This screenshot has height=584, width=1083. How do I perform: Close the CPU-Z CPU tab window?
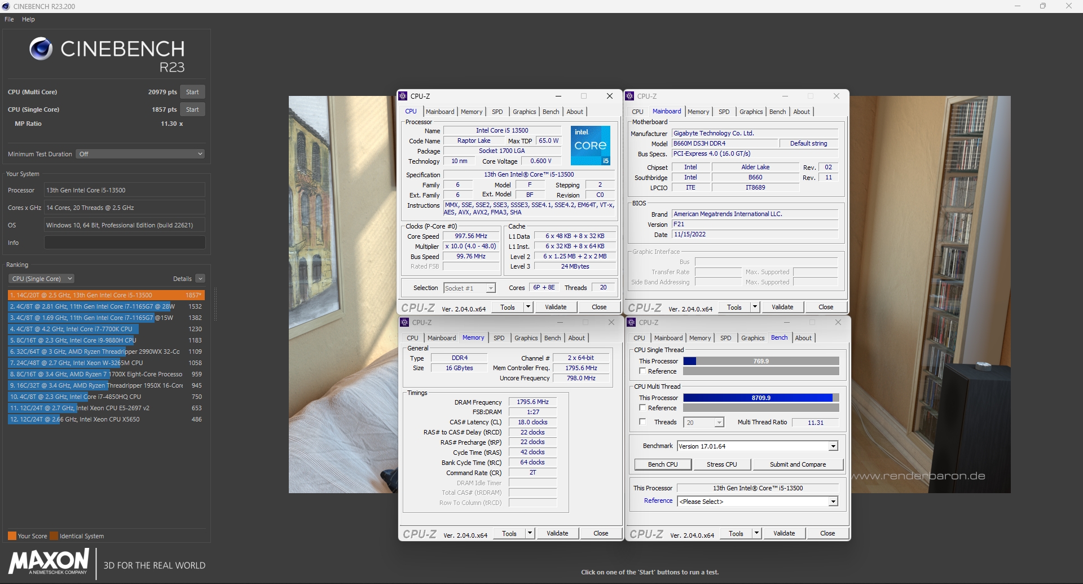point(610,96)
